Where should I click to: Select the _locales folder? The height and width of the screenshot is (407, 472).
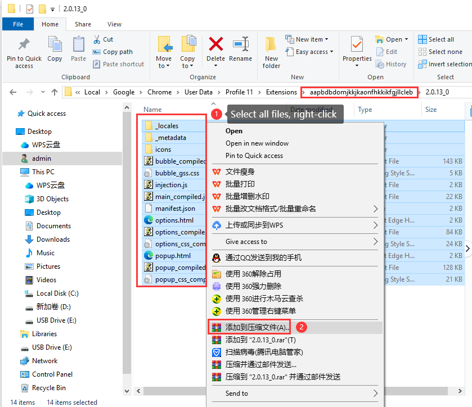point(167,126)
